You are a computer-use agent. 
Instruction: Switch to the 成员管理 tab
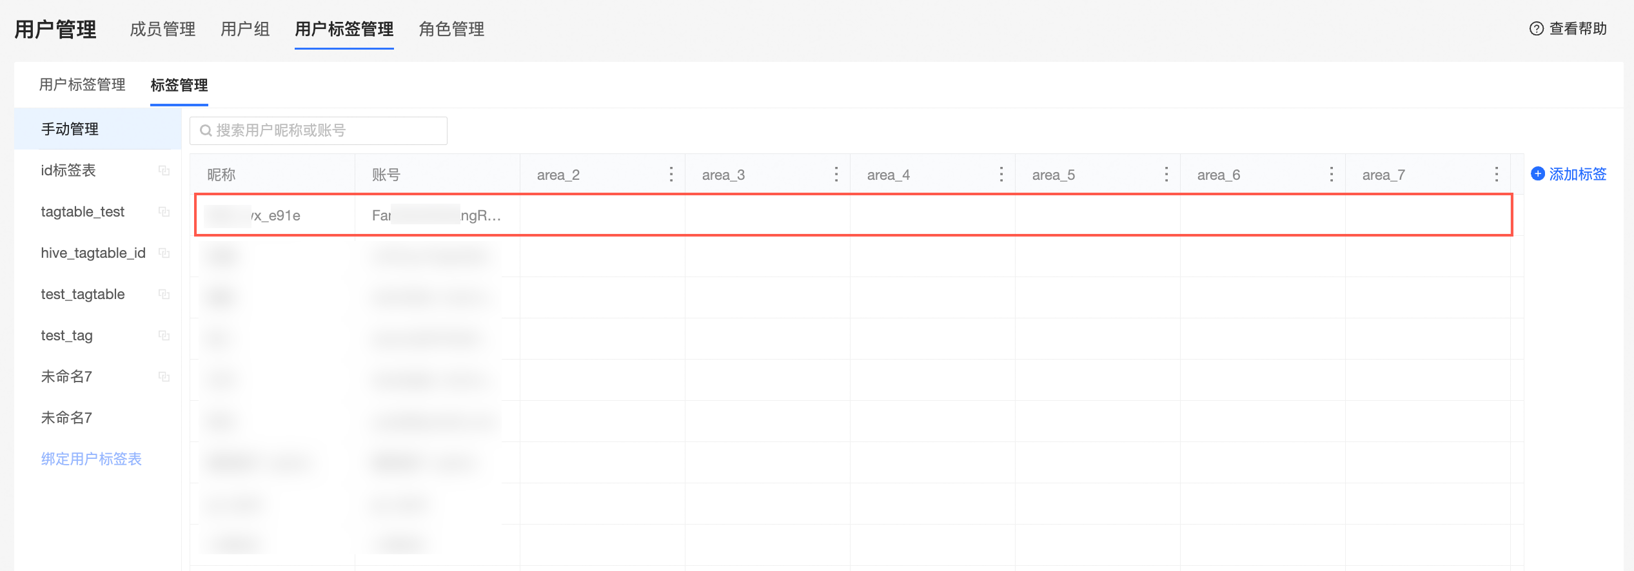[x=162, y=30]
